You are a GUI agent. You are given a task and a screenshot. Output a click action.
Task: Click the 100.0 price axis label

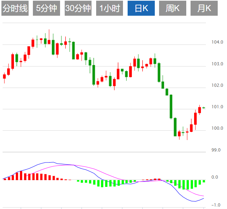pos(217,128)
